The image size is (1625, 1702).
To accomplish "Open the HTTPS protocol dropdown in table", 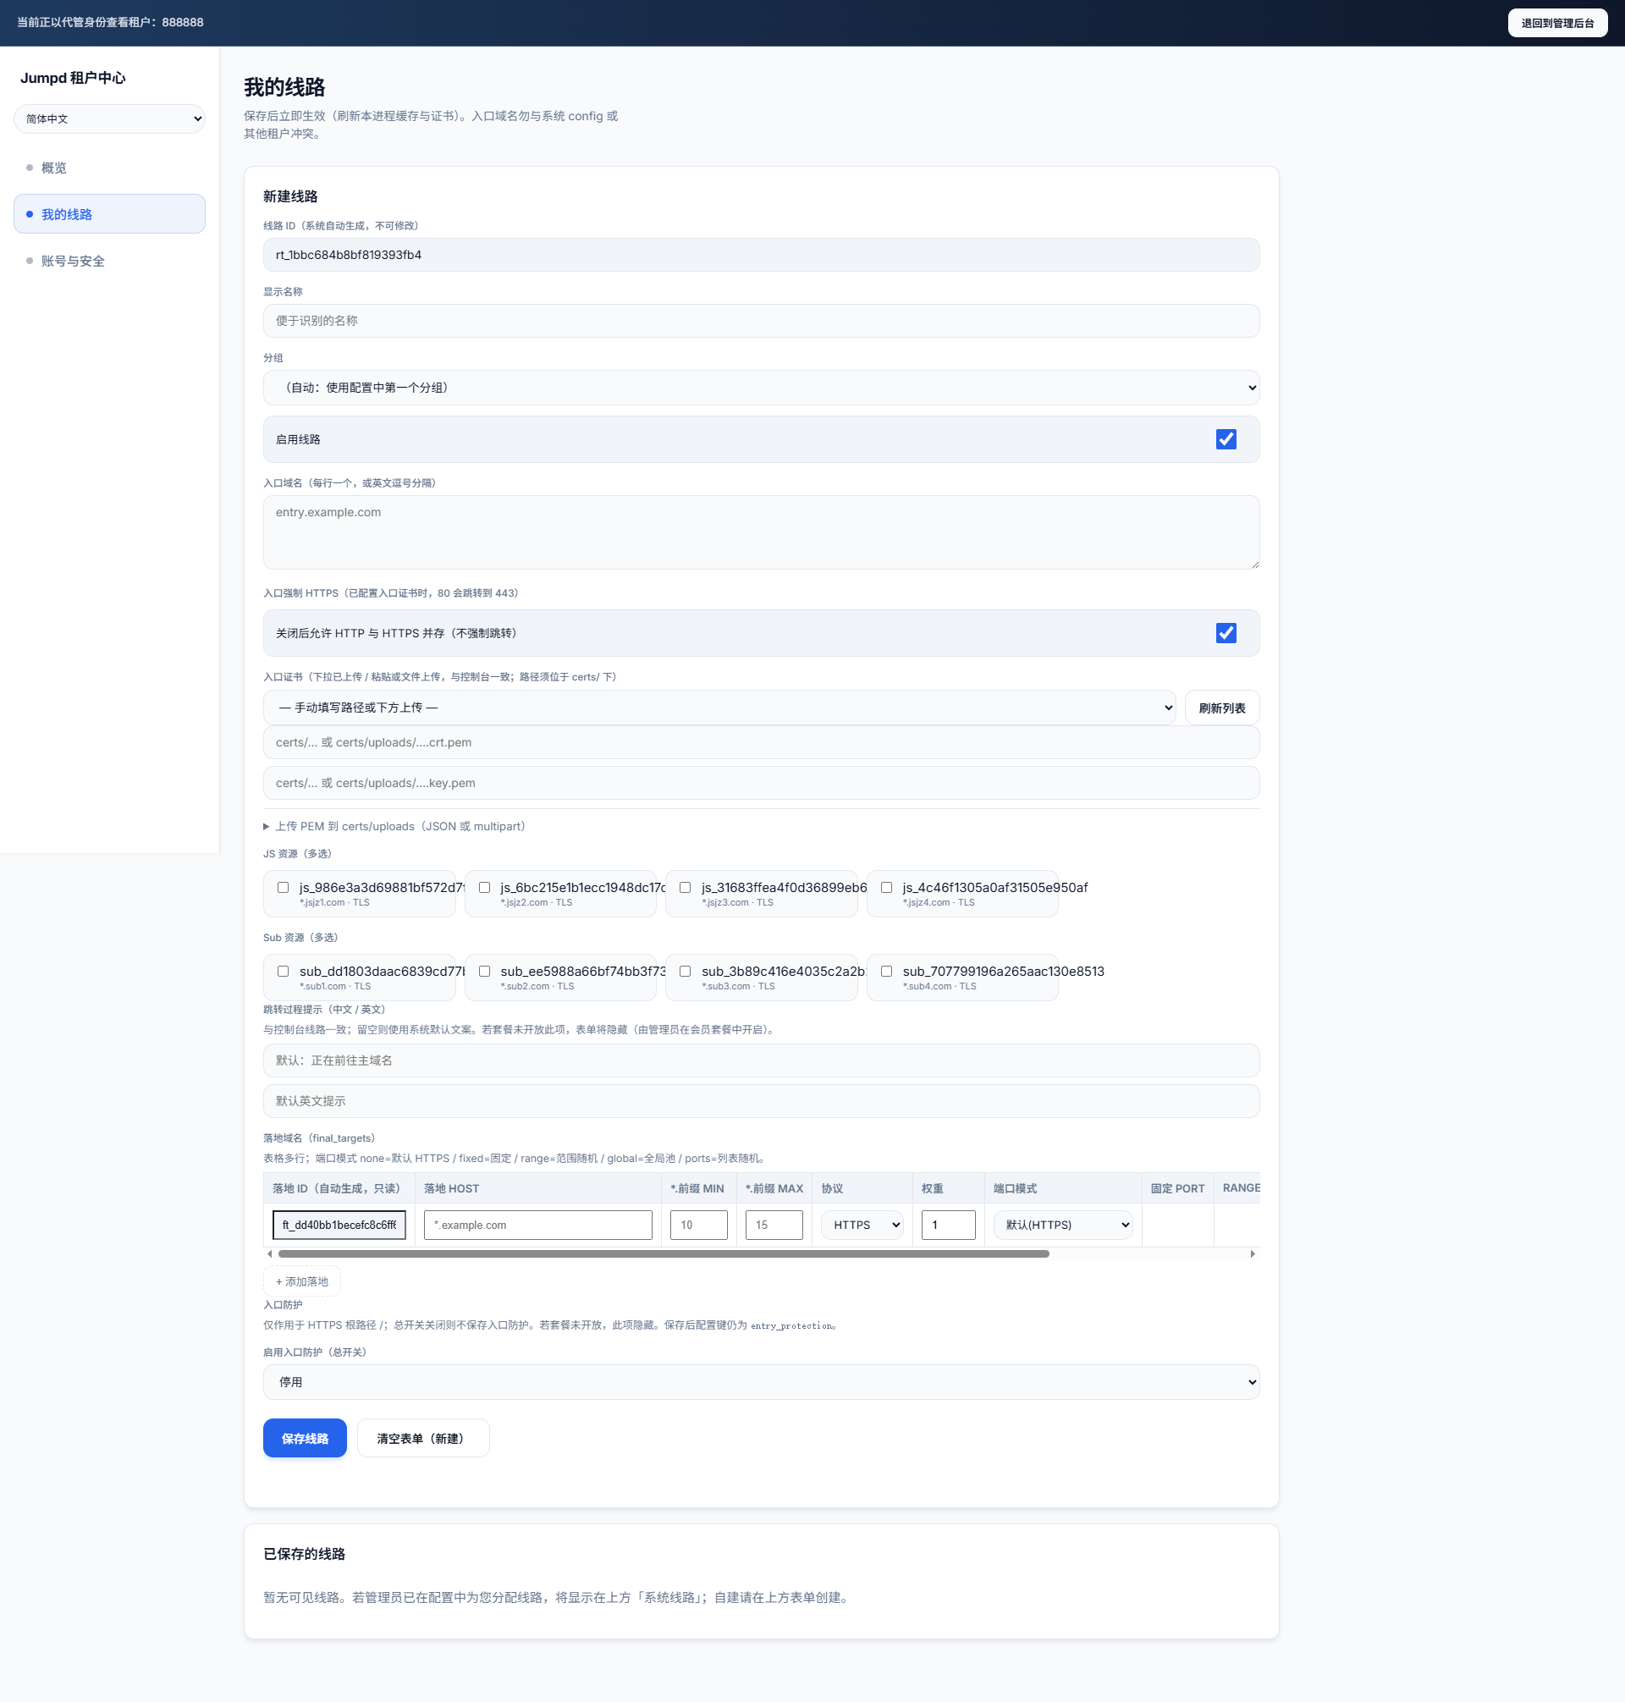I will (x=862, y=1225).
